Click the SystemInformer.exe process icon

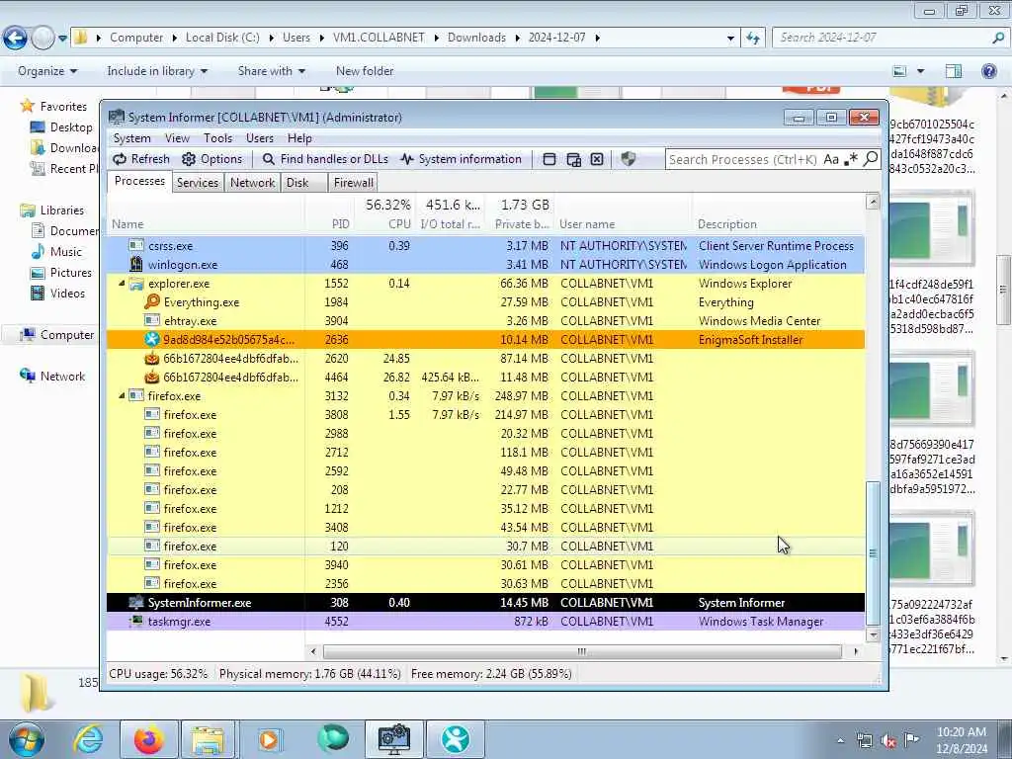point(136,602)
